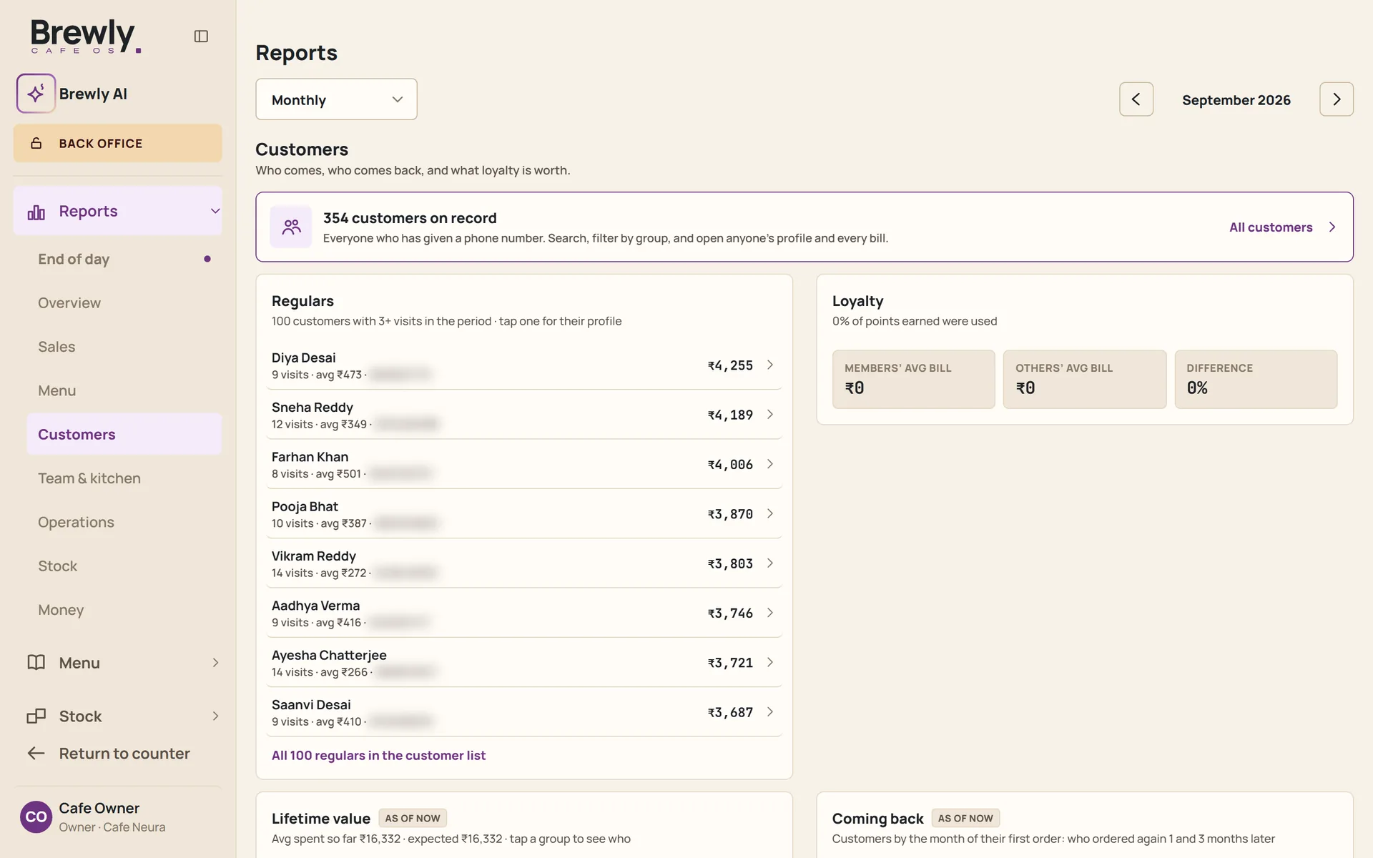The height and width of the screenshot is (858, 1373).
Task: Click the Stock boxes icon
Action: click(36, 716)
